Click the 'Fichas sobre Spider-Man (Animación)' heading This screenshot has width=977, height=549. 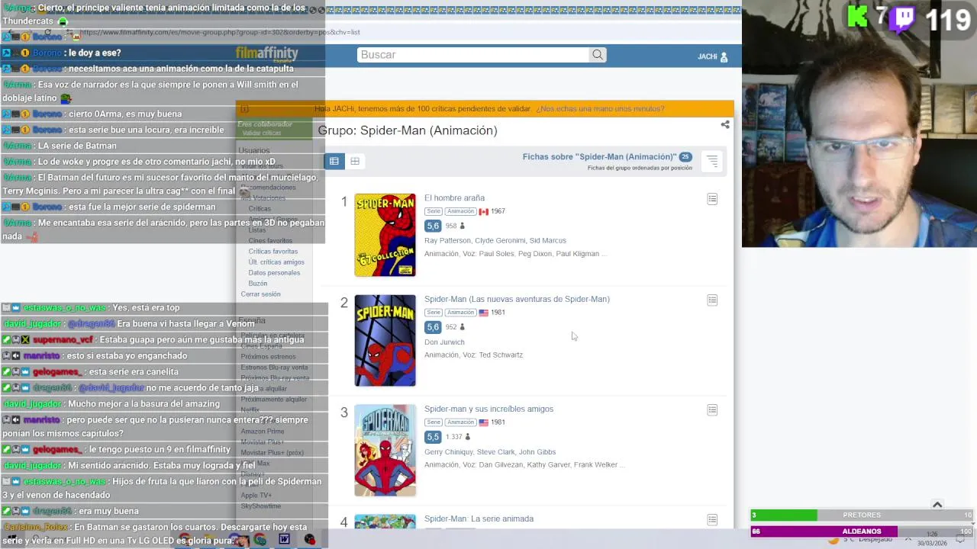(599, 157)
